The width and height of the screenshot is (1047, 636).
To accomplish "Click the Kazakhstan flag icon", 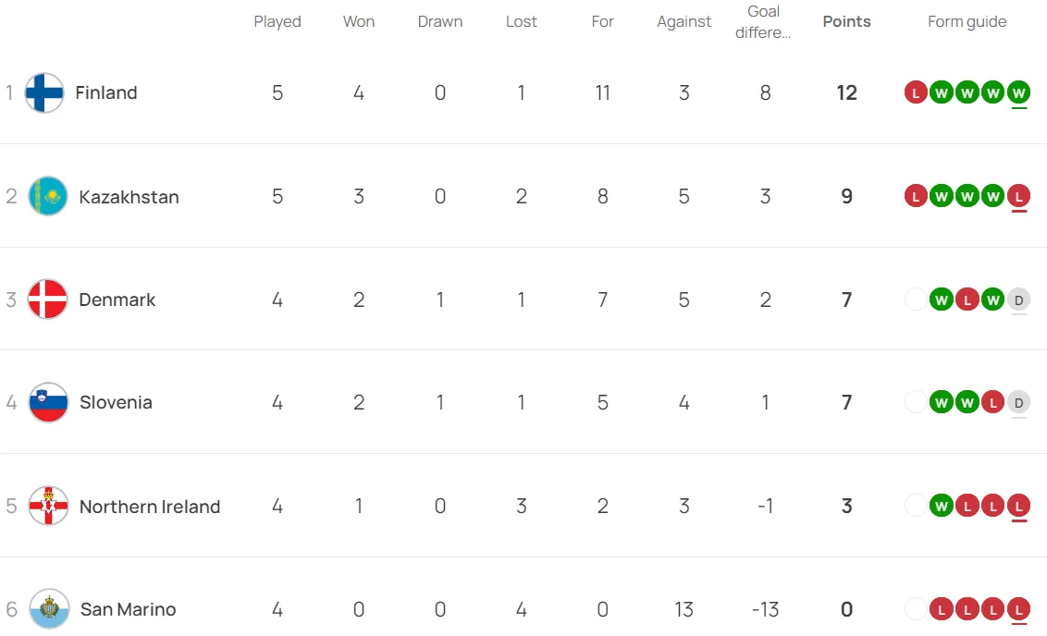I will [x=48, y=196].
